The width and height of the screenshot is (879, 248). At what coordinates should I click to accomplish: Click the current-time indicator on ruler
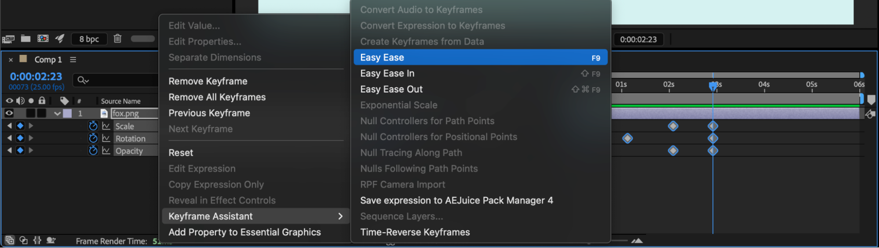pyautogui.click(x=712, y=85)
